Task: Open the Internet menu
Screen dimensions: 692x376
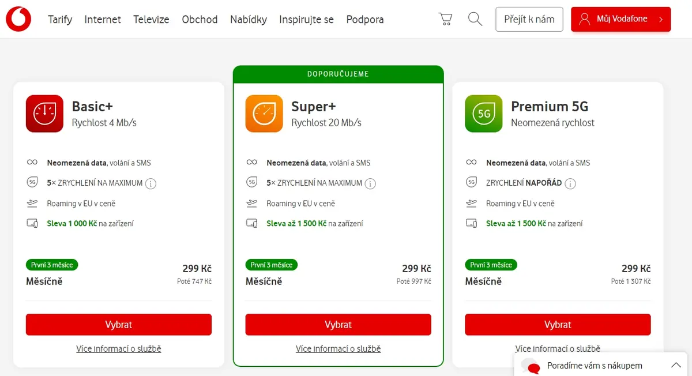Action: (x=103, y=20)
